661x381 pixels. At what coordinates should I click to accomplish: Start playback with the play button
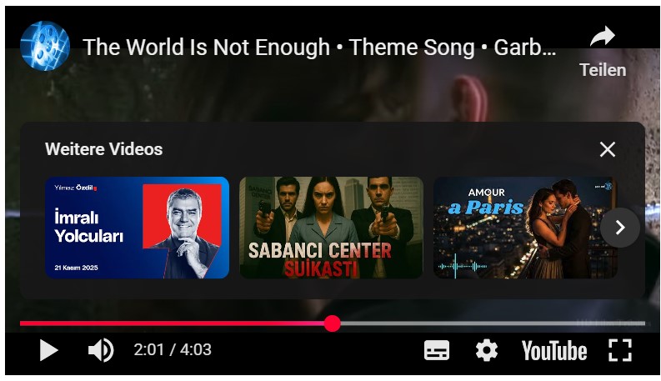point(48,350)
